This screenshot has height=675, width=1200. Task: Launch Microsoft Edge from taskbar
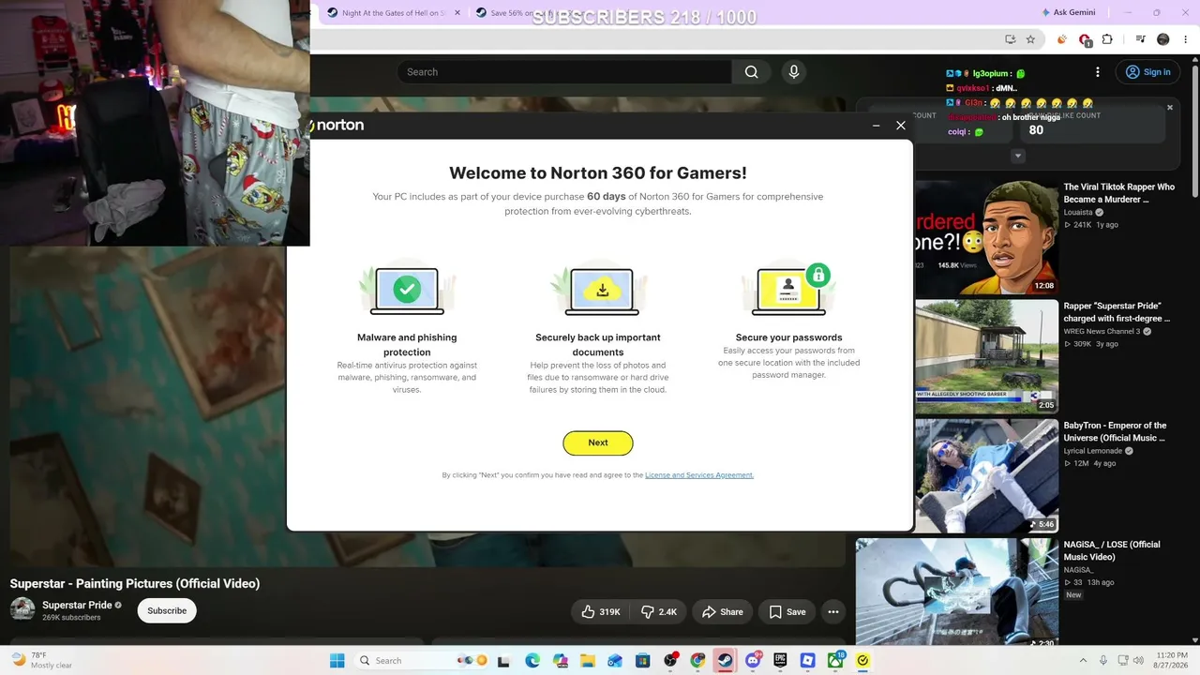(532, 661)
